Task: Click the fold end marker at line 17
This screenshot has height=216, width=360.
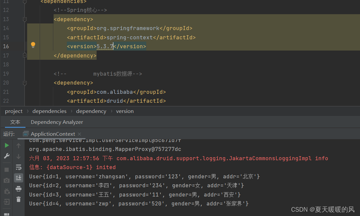Action: (25, 55)
